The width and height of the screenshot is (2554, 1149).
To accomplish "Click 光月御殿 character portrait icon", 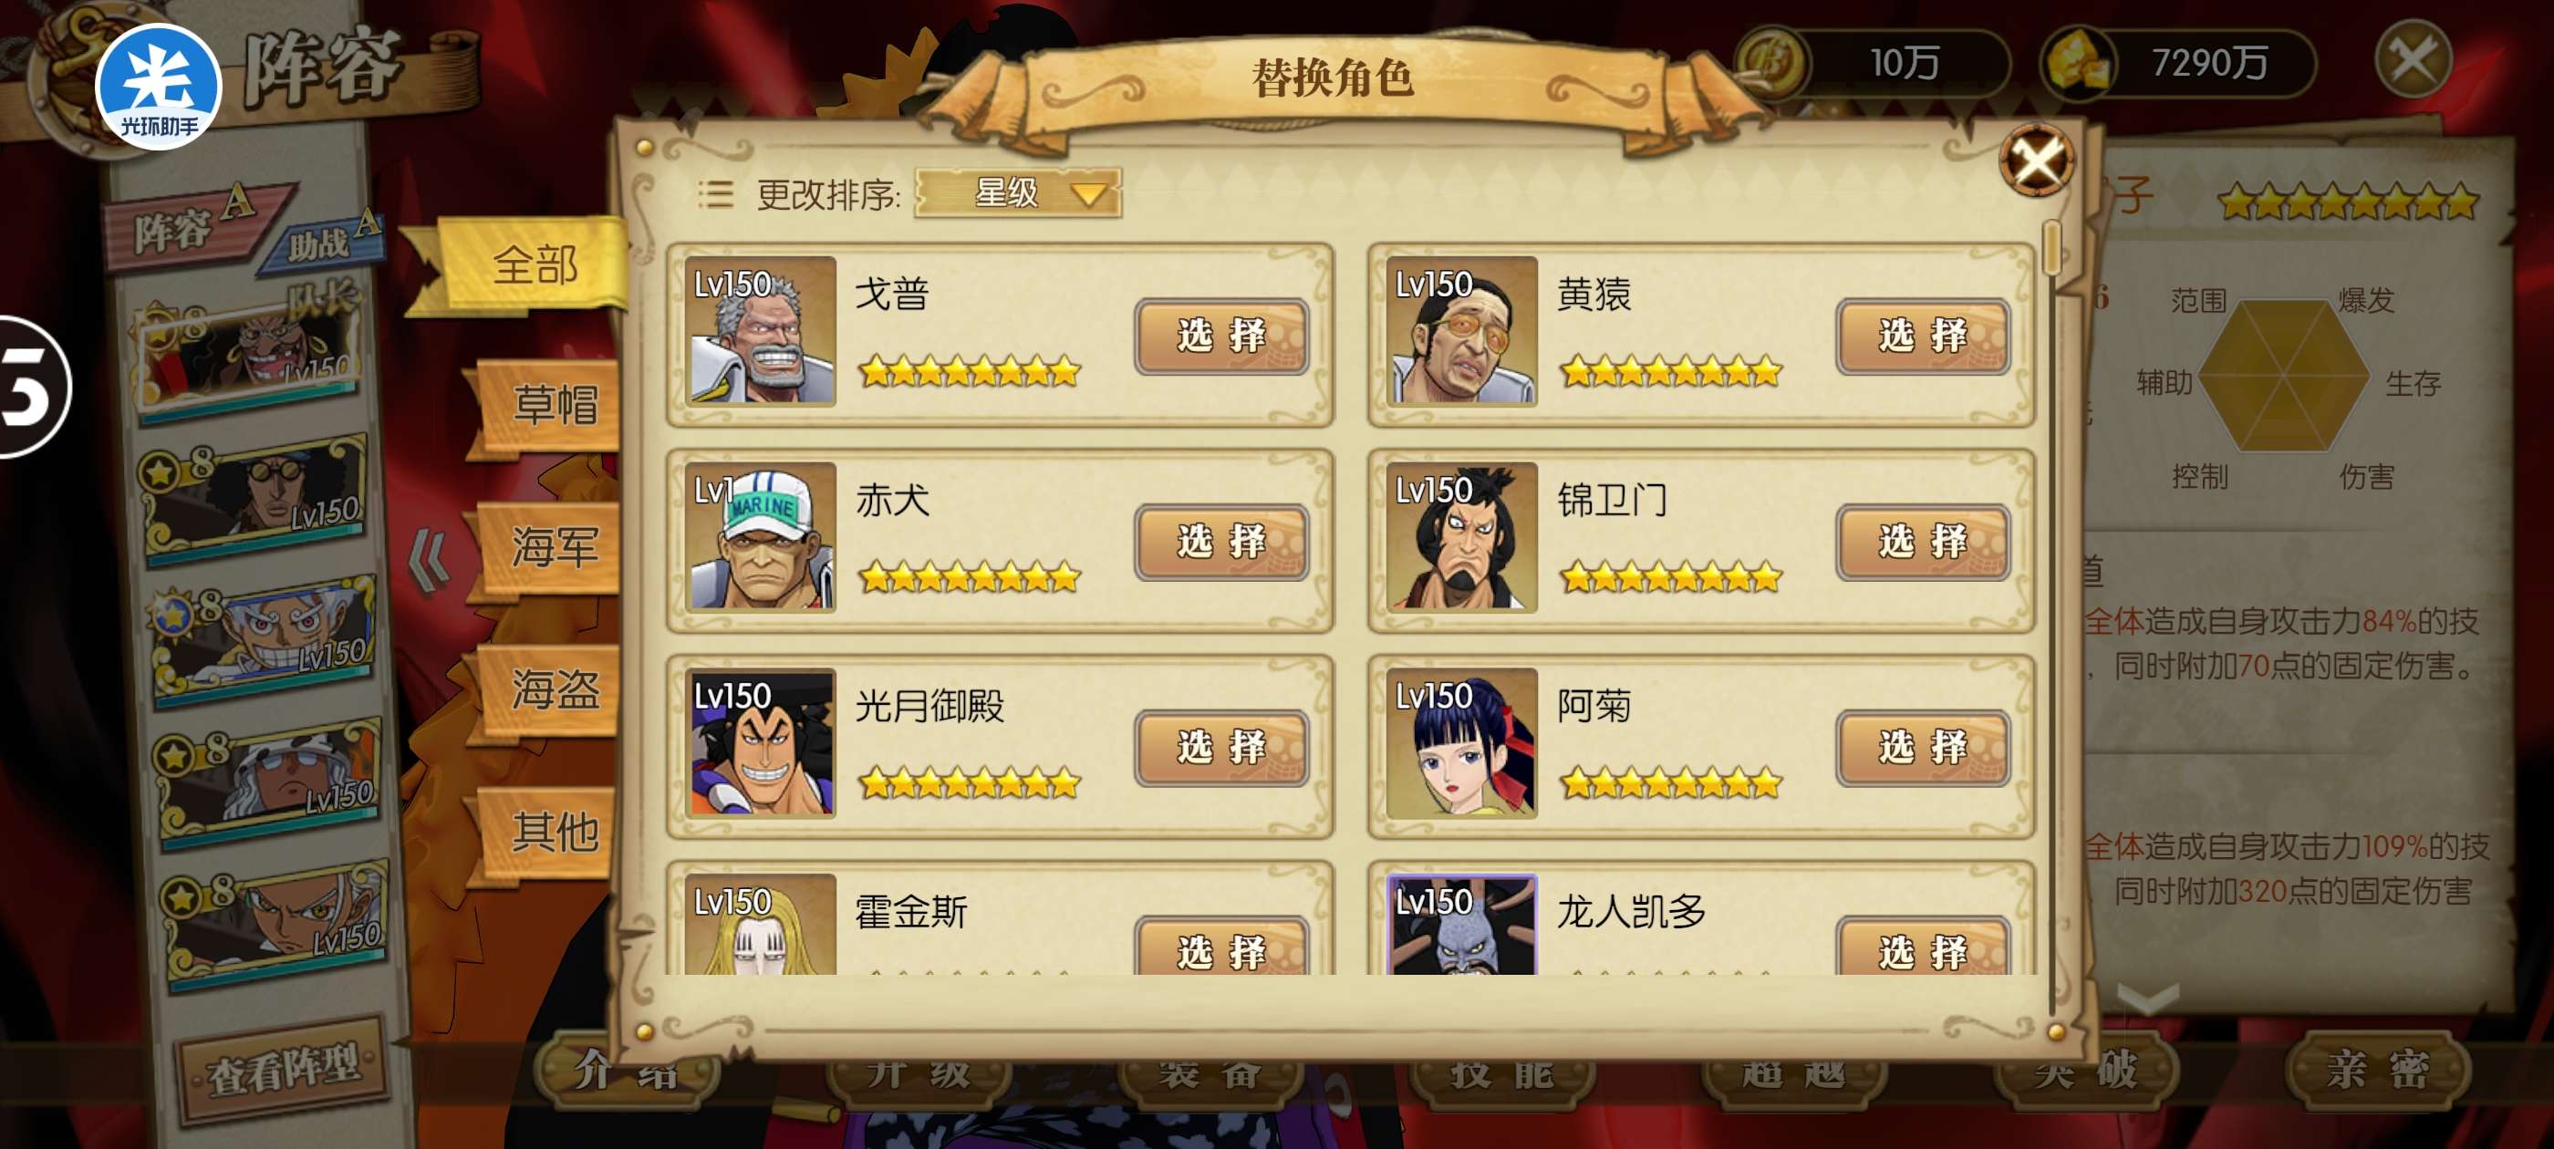I will pos(762,742).
